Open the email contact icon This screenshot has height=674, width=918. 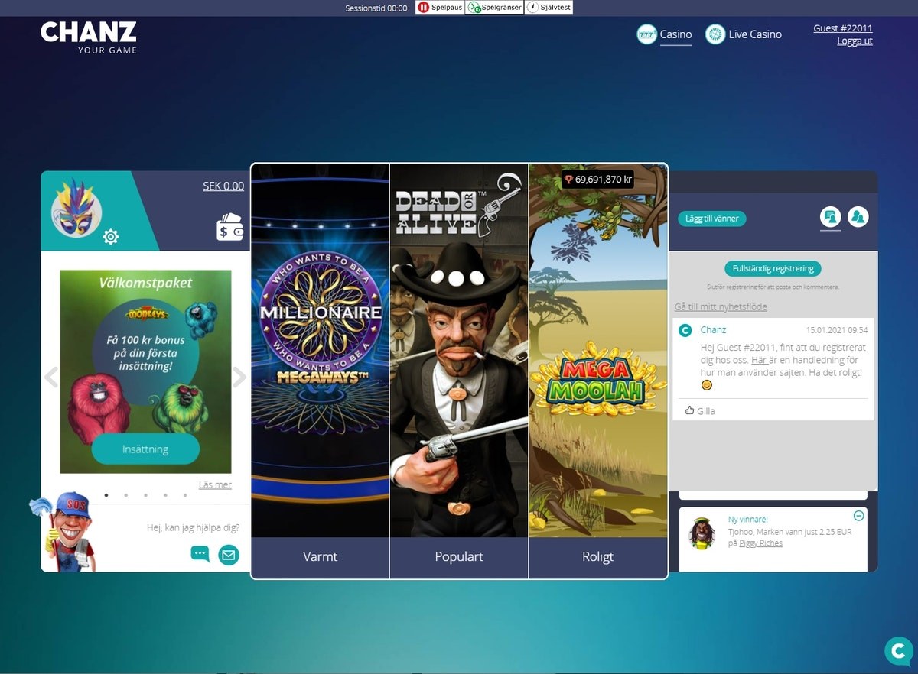tap(228, 554)
